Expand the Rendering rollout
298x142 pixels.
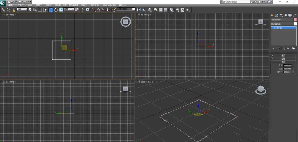pyautogui.click(x=283, y=55)
